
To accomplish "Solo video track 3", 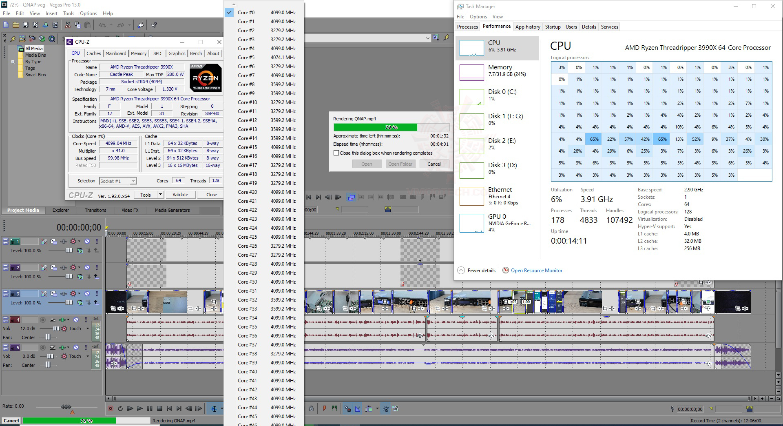I will [97, 294].
